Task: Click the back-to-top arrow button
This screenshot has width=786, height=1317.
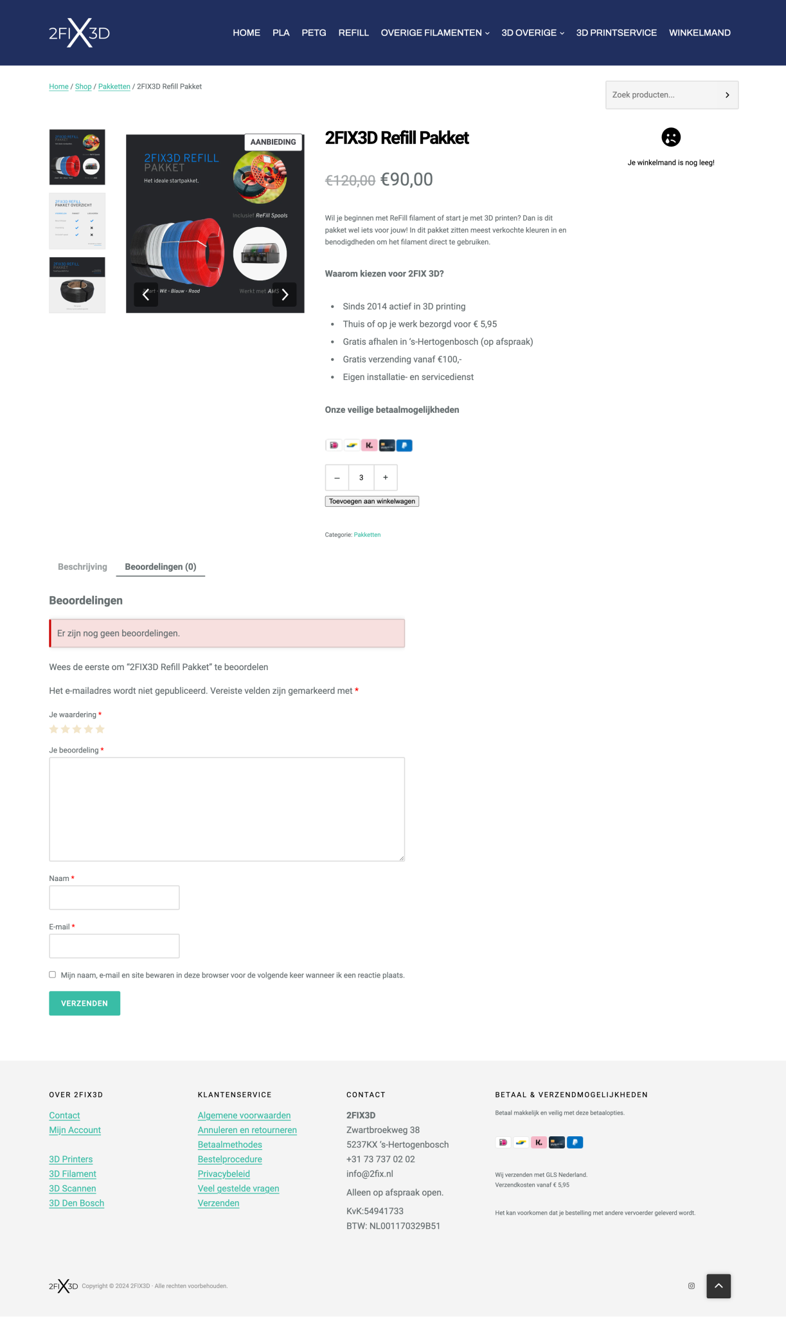Action: (x=719, y=1286)
